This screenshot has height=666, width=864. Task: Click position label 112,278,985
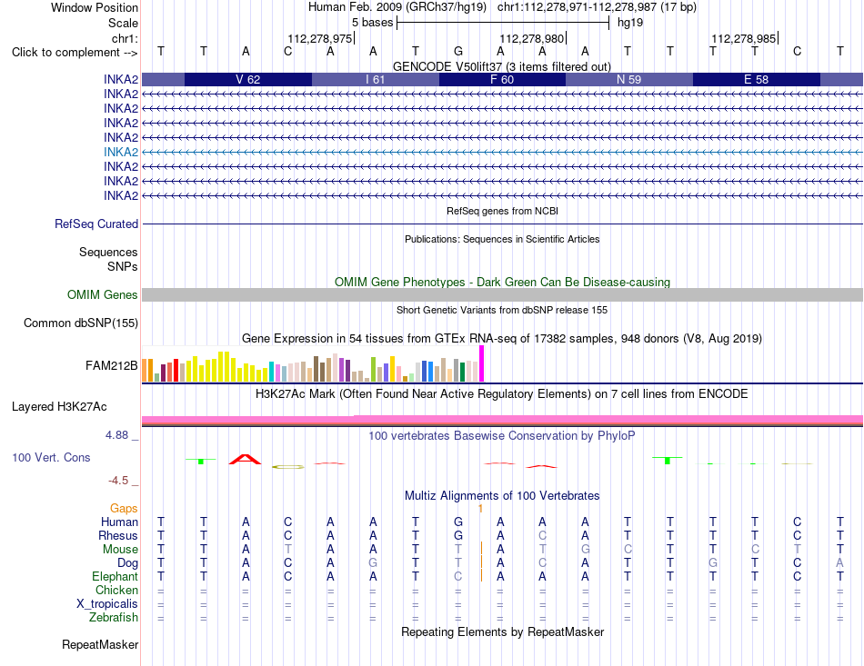[744, 38]
